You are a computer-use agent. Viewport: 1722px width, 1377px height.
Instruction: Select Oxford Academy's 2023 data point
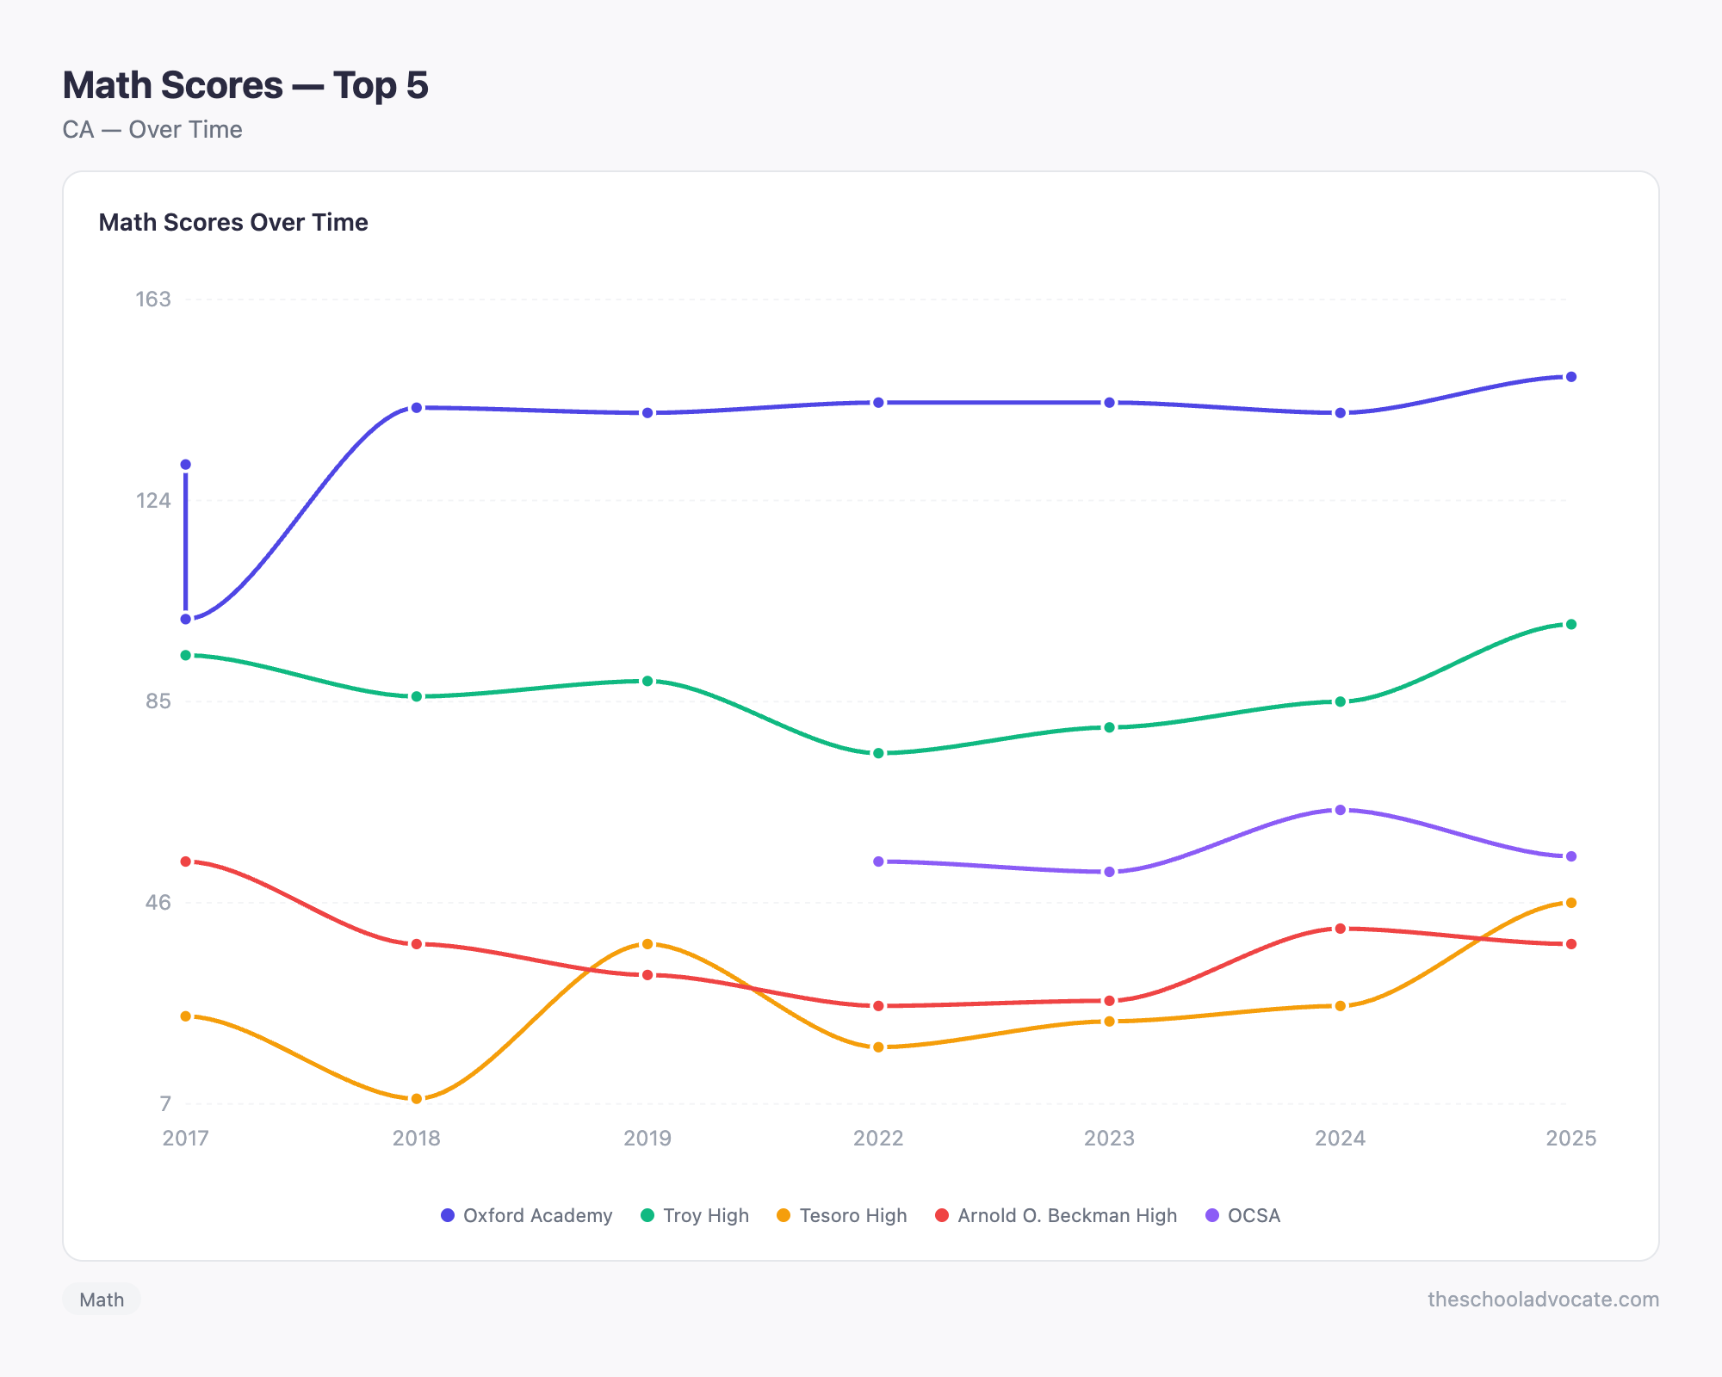pos(1109,403)
